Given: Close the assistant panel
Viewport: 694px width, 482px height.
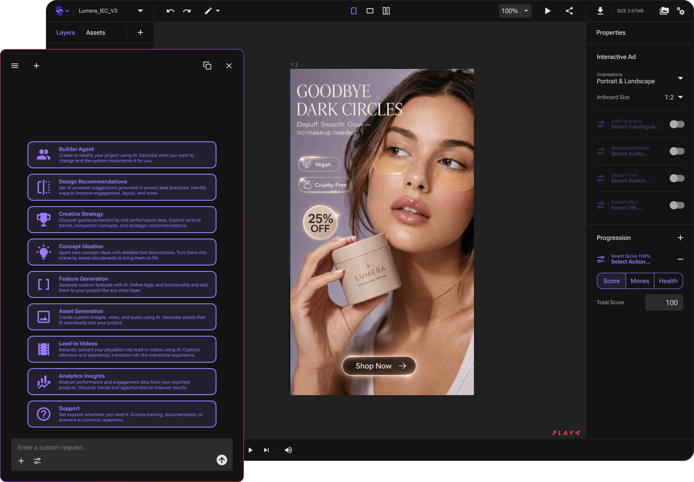Looking at the screenshot, I should 229,66.
